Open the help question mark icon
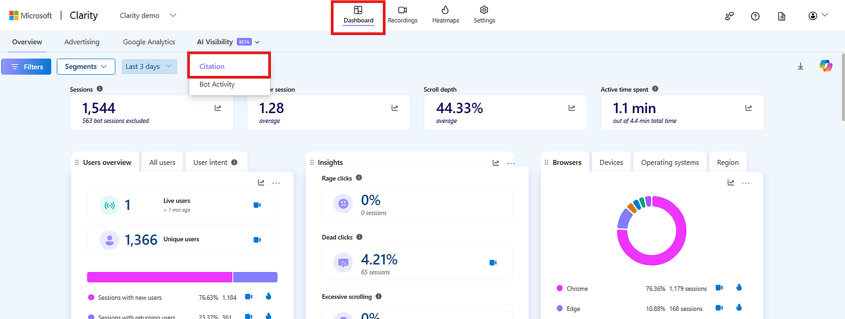 [x=755, y=16]
